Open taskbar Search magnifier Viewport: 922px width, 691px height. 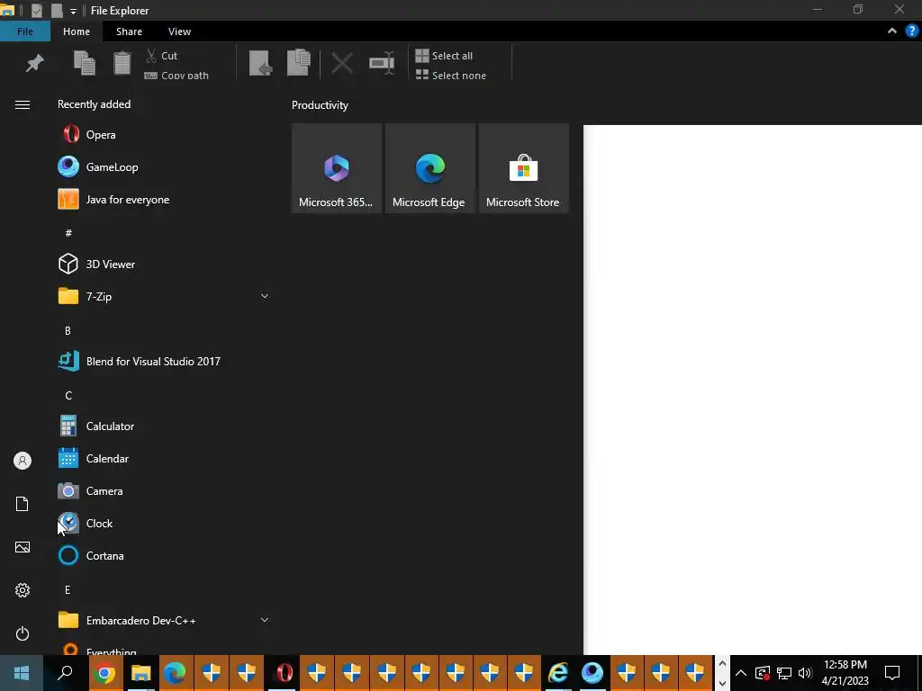65,673
